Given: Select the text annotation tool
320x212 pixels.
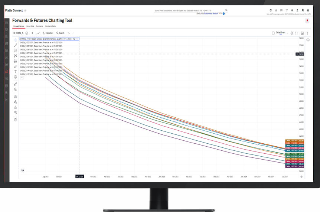Looking at the screenshot, I should [x=15, y=72].
